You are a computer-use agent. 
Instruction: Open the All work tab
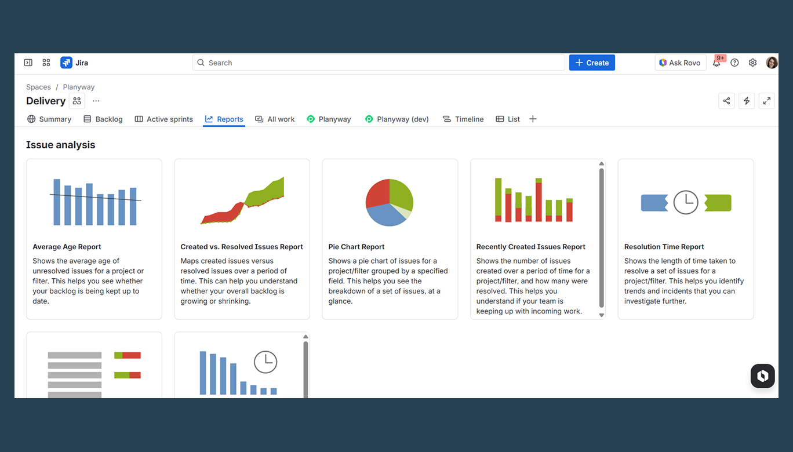[x=275, y=119]
